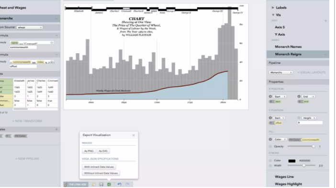
Task: Enable the Stroke Width toggle
Action: click(270, 165)
